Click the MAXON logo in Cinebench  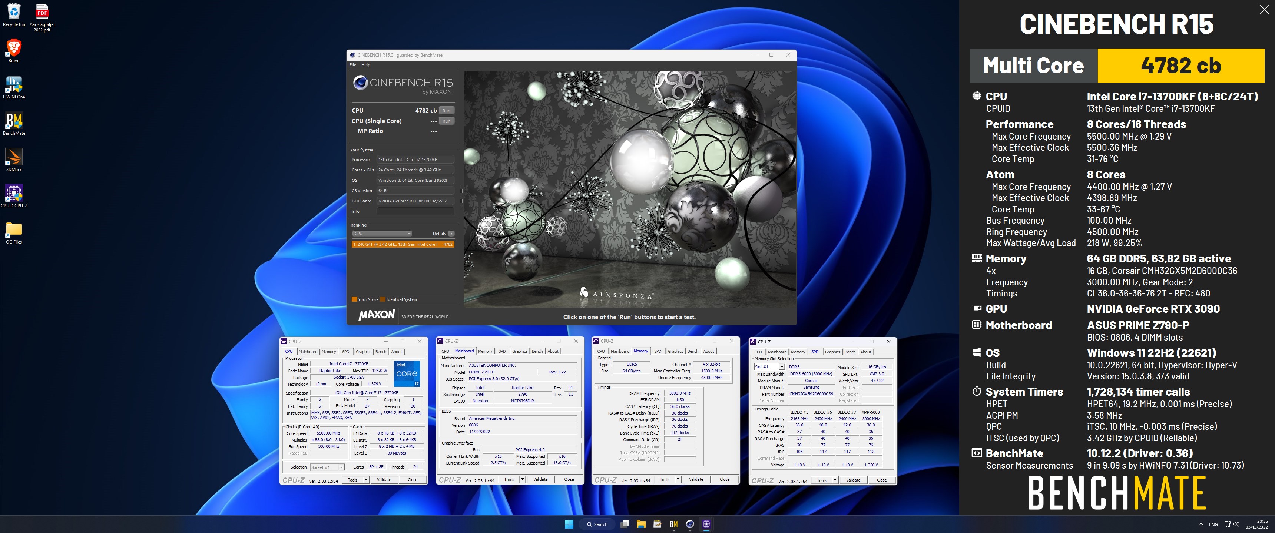(x=377, y=315)
